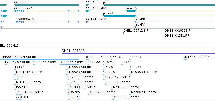Viewport: 215px width, 101px height.
Task: Click the CG13186 gene arrow
Action: pyautogui.click(x=88, y=5)
